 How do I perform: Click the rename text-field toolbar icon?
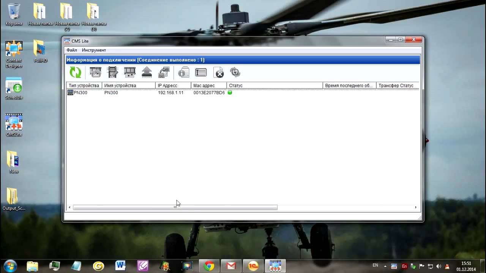tap(201, 72)
